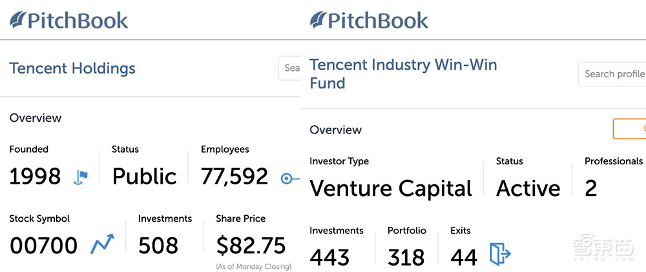Open the Tencent Industry Win-Win Fund title
The width and height of the screenshot is (646, 272).
pyautogui.click(x=403, y=73)
